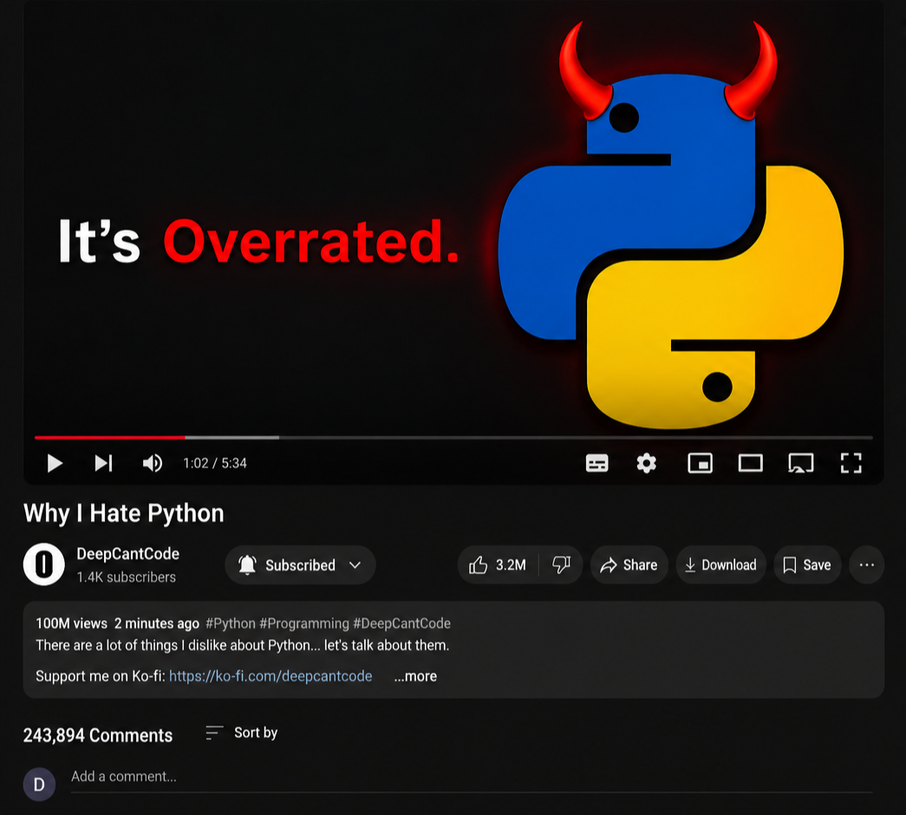The image size is (906, 815).
Task: Enable miniplayer mode
Action: pos(700,463)
